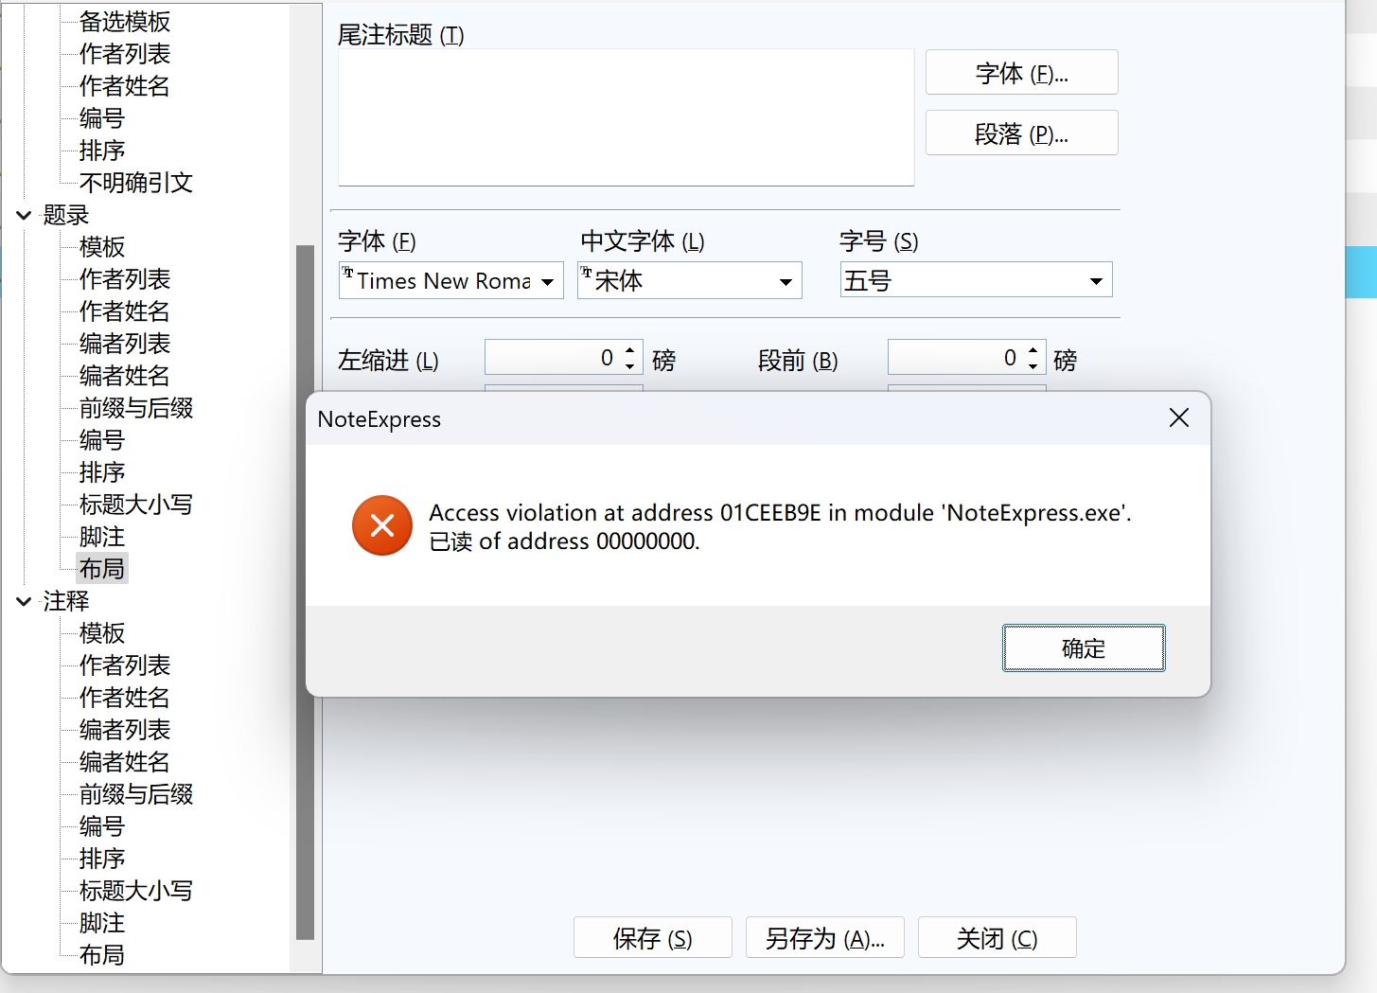Select 编者姓名 under 注释
Viewport: 1377px width, 993px height.
point(125,762)
